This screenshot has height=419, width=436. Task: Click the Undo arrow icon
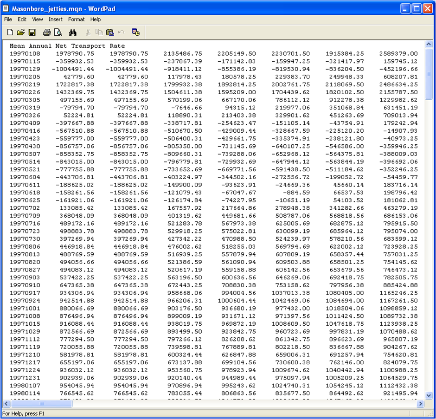pyautogui.click(x=121, y=32)
